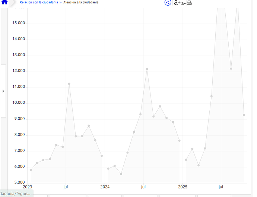
Task: Click the 2025 x-axis label
Action: 183,187
